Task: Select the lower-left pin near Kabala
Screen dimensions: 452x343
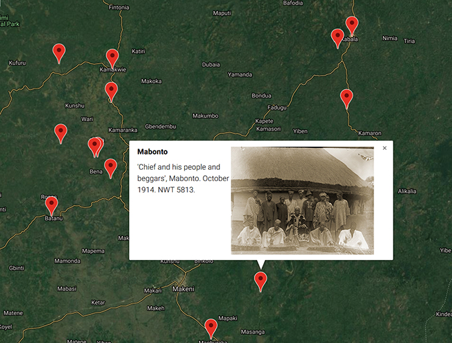Action: click(x=338, y=38)
